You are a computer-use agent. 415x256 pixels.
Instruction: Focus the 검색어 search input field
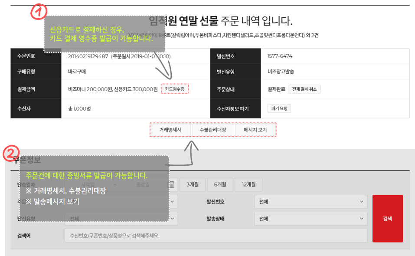coord(216,236)
